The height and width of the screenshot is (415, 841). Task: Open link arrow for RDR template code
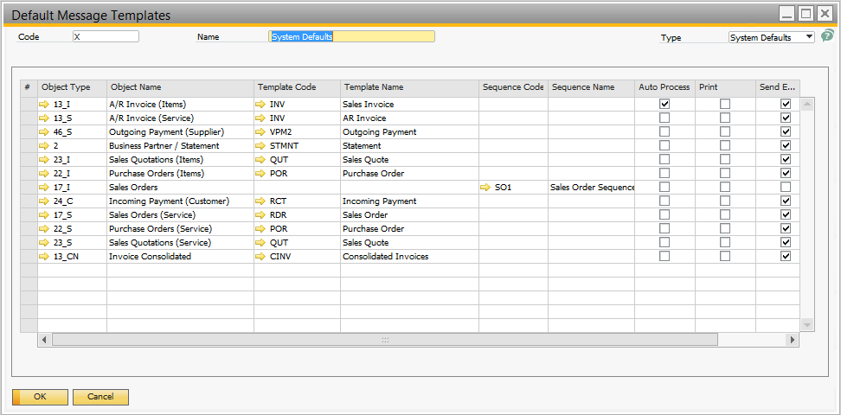click(260, 215)
